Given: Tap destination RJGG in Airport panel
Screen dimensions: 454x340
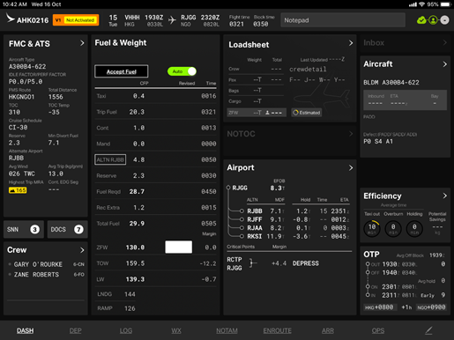Looking at the screenshot, I should [x=240, y=188].
